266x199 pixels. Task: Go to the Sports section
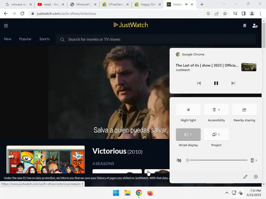[x=44, y=39]
